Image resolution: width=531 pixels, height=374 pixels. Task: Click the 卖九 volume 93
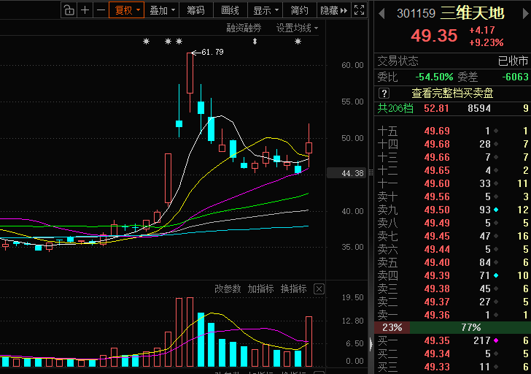pyautogui.click(x=484, y=210)
